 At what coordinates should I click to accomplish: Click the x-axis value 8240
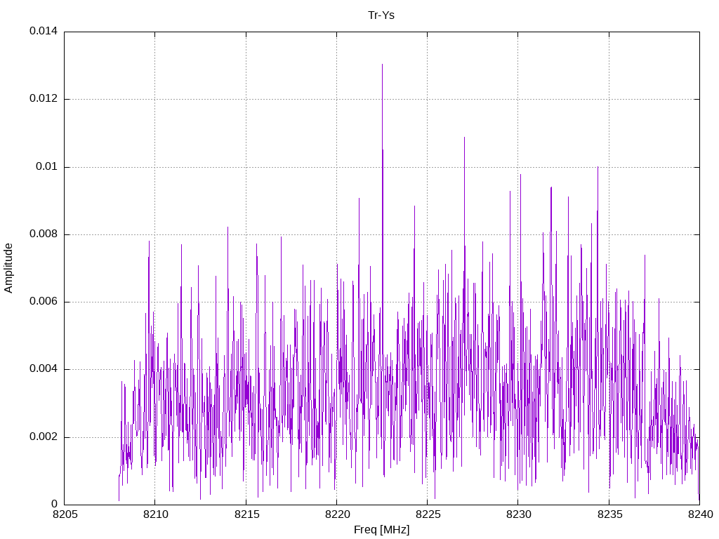pyautogui.click(x=700, y=514)
